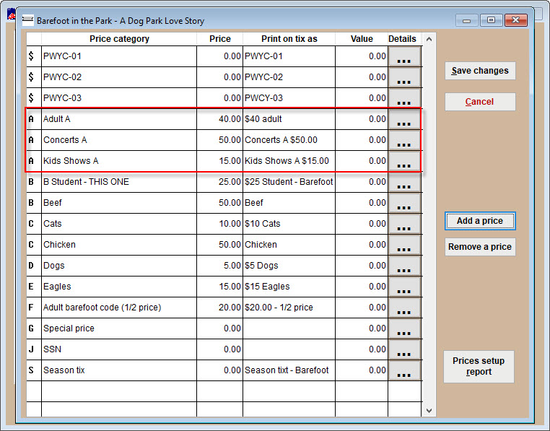Click Remove a price button
The height and width of the screenshot is (431, 550).
coord(480,247)
